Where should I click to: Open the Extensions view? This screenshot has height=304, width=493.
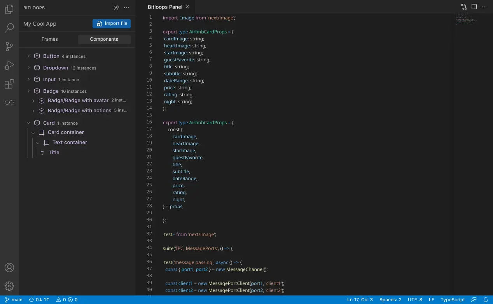[x=9, y=84]
